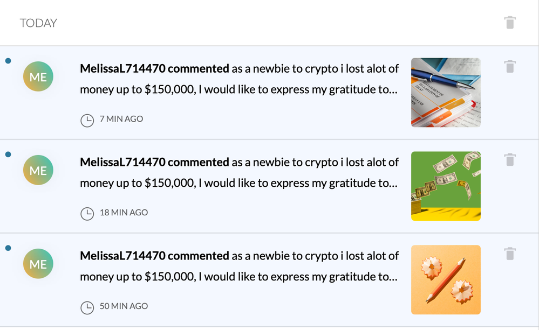Click the unread dot on the 7 min ago notification
539x330 pixels.
8,61
